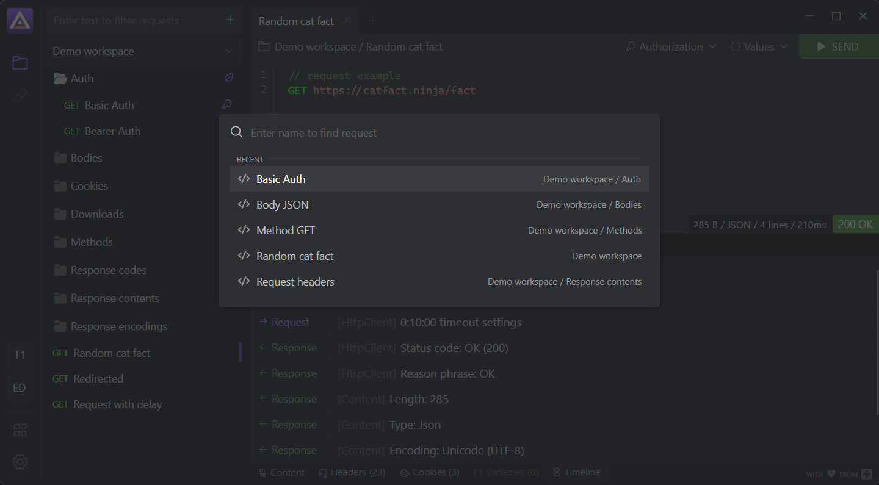Select the T1 sidebar item
The height and width of the screenshot is (485, 879).
pyautogui.click(x=20, y=354)
